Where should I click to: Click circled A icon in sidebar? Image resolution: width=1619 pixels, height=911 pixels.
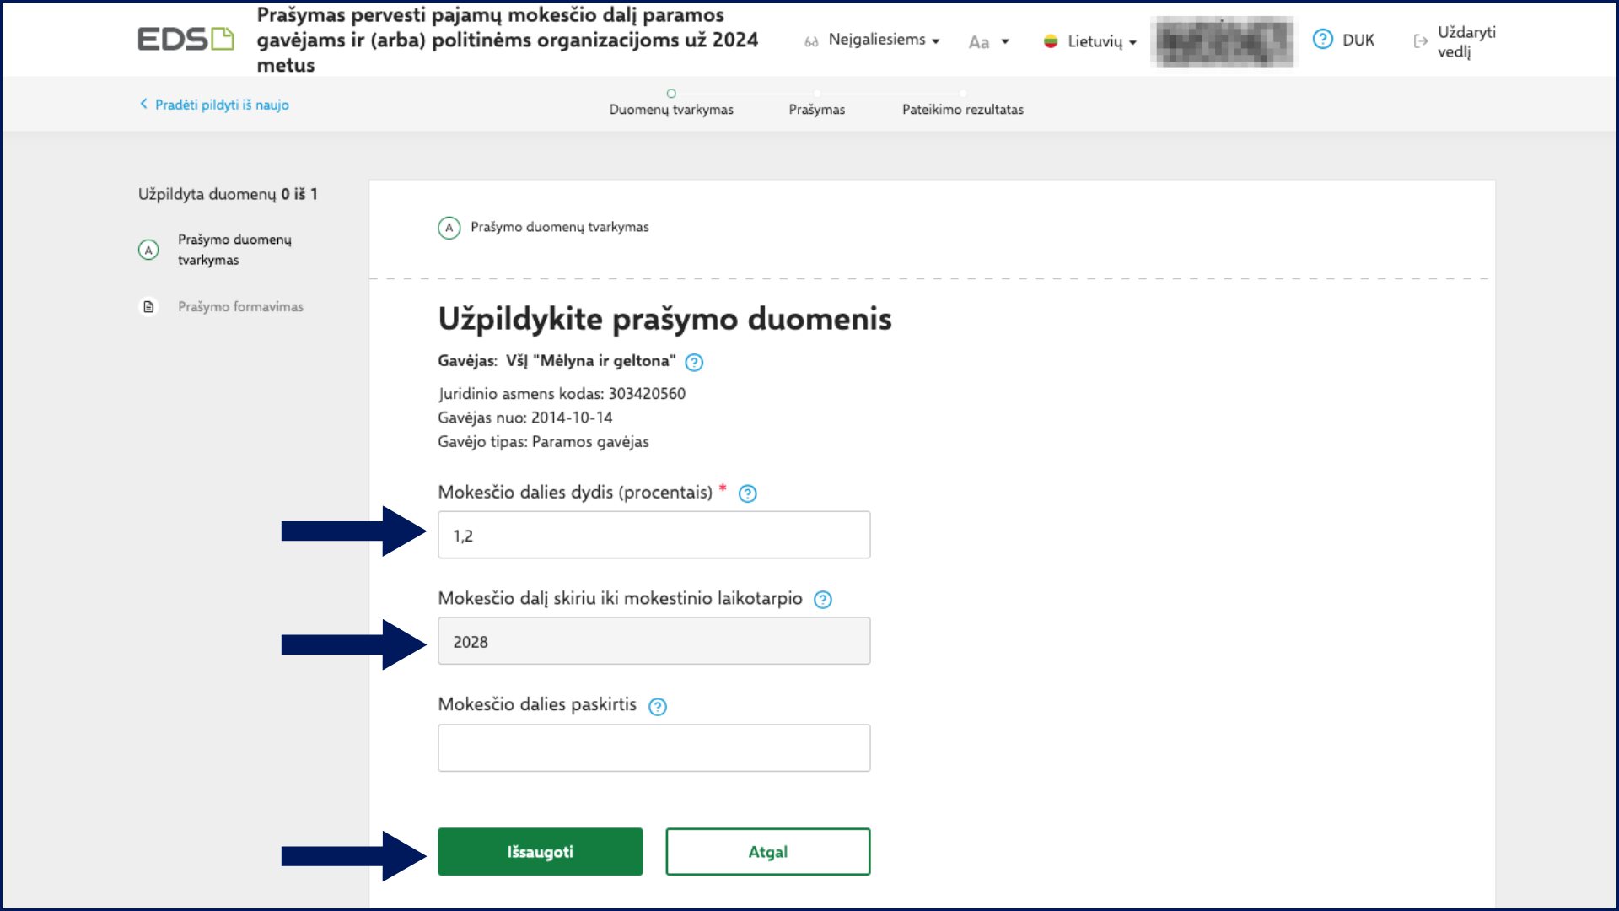click(148, 251)
